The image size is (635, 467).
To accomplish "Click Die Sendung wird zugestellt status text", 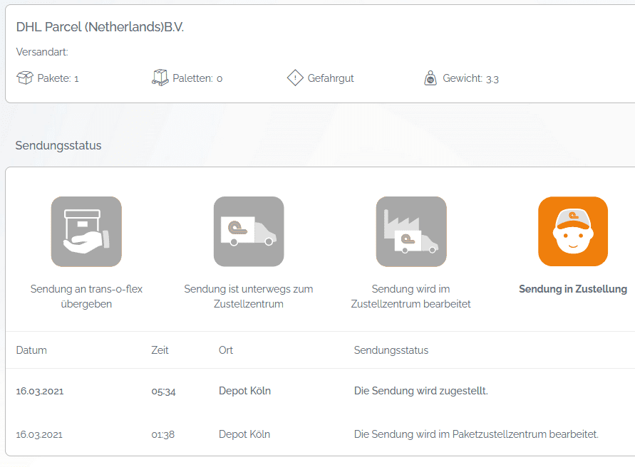I will click(421, 391).
